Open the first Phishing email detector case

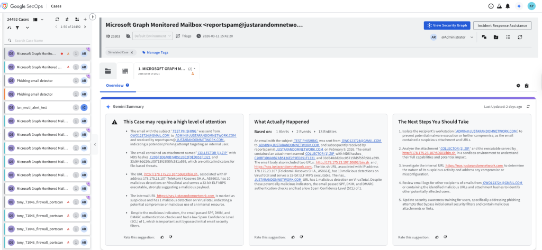coord(47,80)
